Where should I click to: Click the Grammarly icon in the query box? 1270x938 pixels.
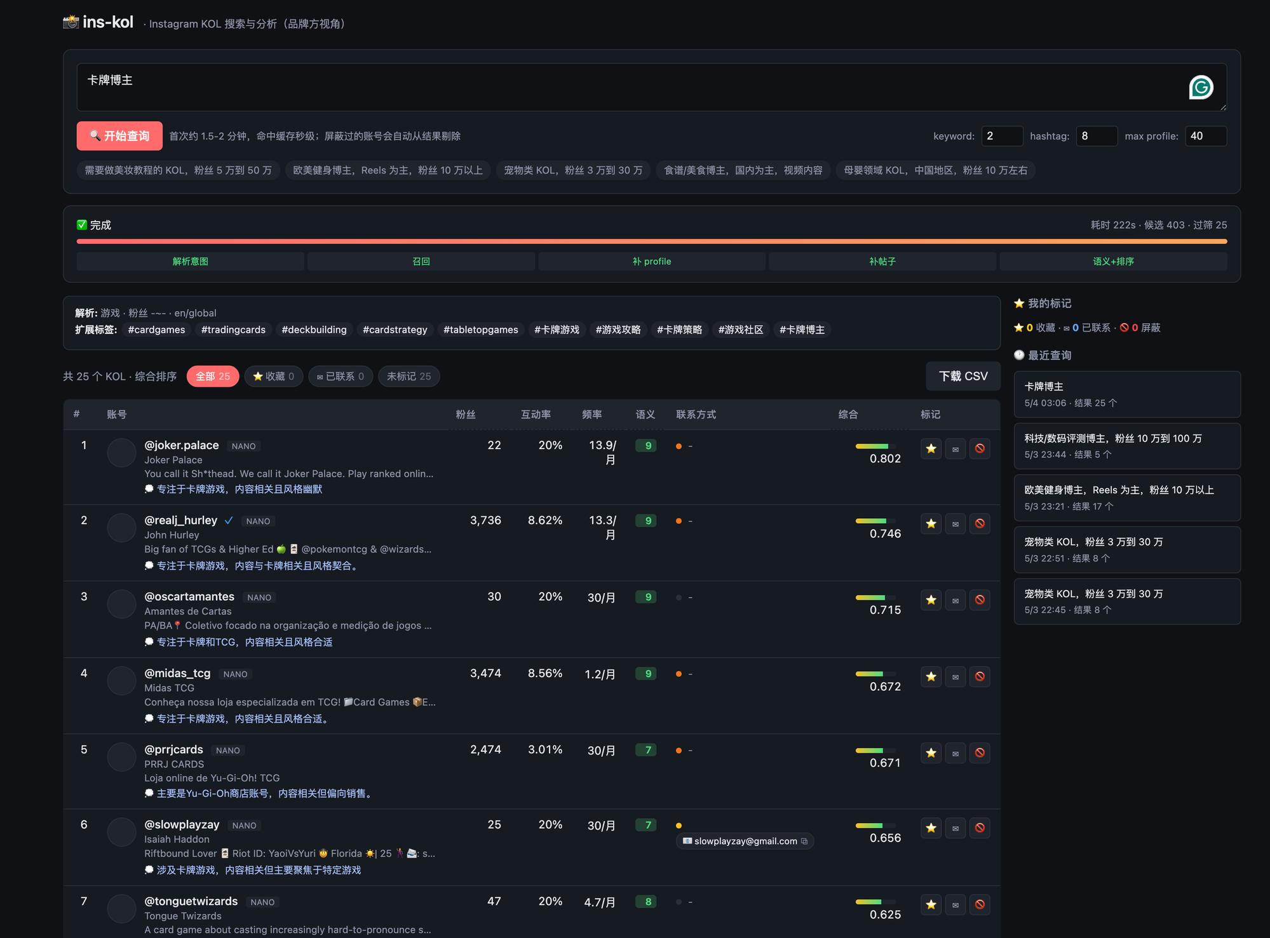tap(1201, 87)
